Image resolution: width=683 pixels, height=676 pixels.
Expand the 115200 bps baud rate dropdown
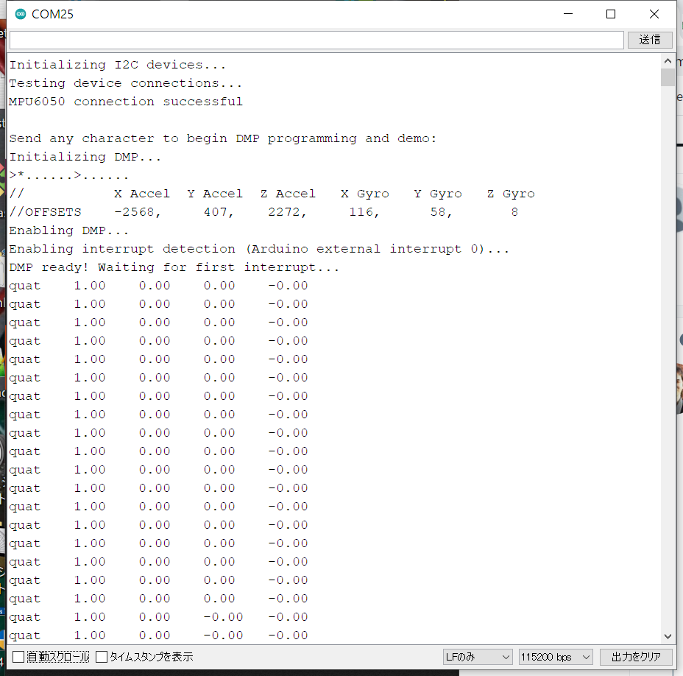(555, 657)
